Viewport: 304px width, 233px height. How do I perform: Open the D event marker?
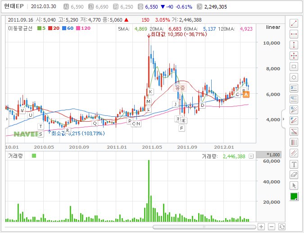pos(202,105)
